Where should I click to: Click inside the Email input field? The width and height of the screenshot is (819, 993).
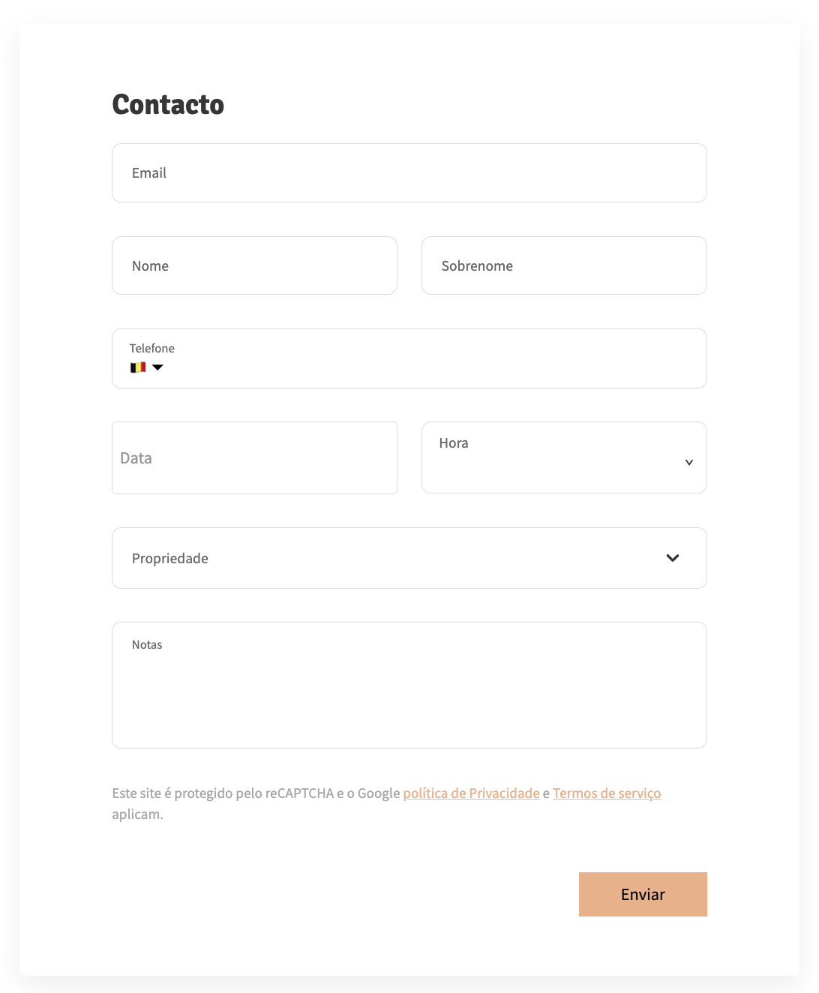click(409, 172)
